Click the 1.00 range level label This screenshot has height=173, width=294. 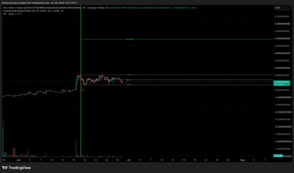(x=129, y=75)
